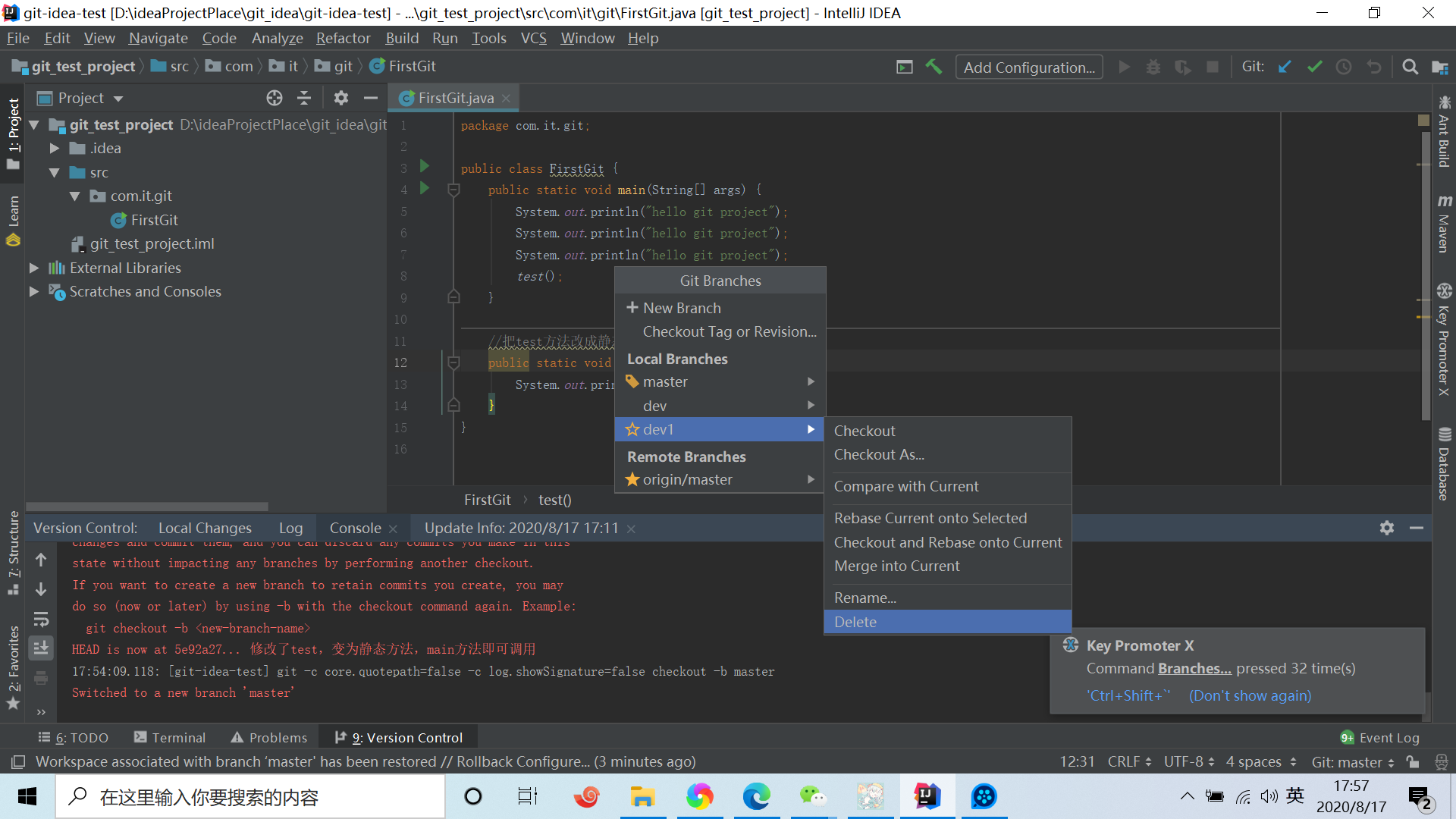
Task: Open the CRLF line separator selector
Action: tap(1129, 761)
